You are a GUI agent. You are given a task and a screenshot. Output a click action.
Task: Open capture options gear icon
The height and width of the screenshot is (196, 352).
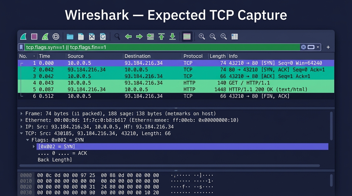pos(56,37)
